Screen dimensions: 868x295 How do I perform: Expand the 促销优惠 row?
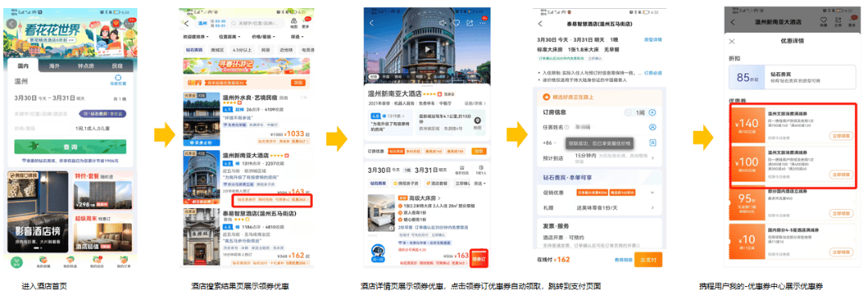pos(600,193)
